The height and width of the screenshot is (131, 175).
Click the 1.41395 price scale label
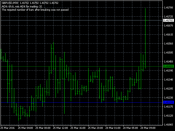point(168,71)
